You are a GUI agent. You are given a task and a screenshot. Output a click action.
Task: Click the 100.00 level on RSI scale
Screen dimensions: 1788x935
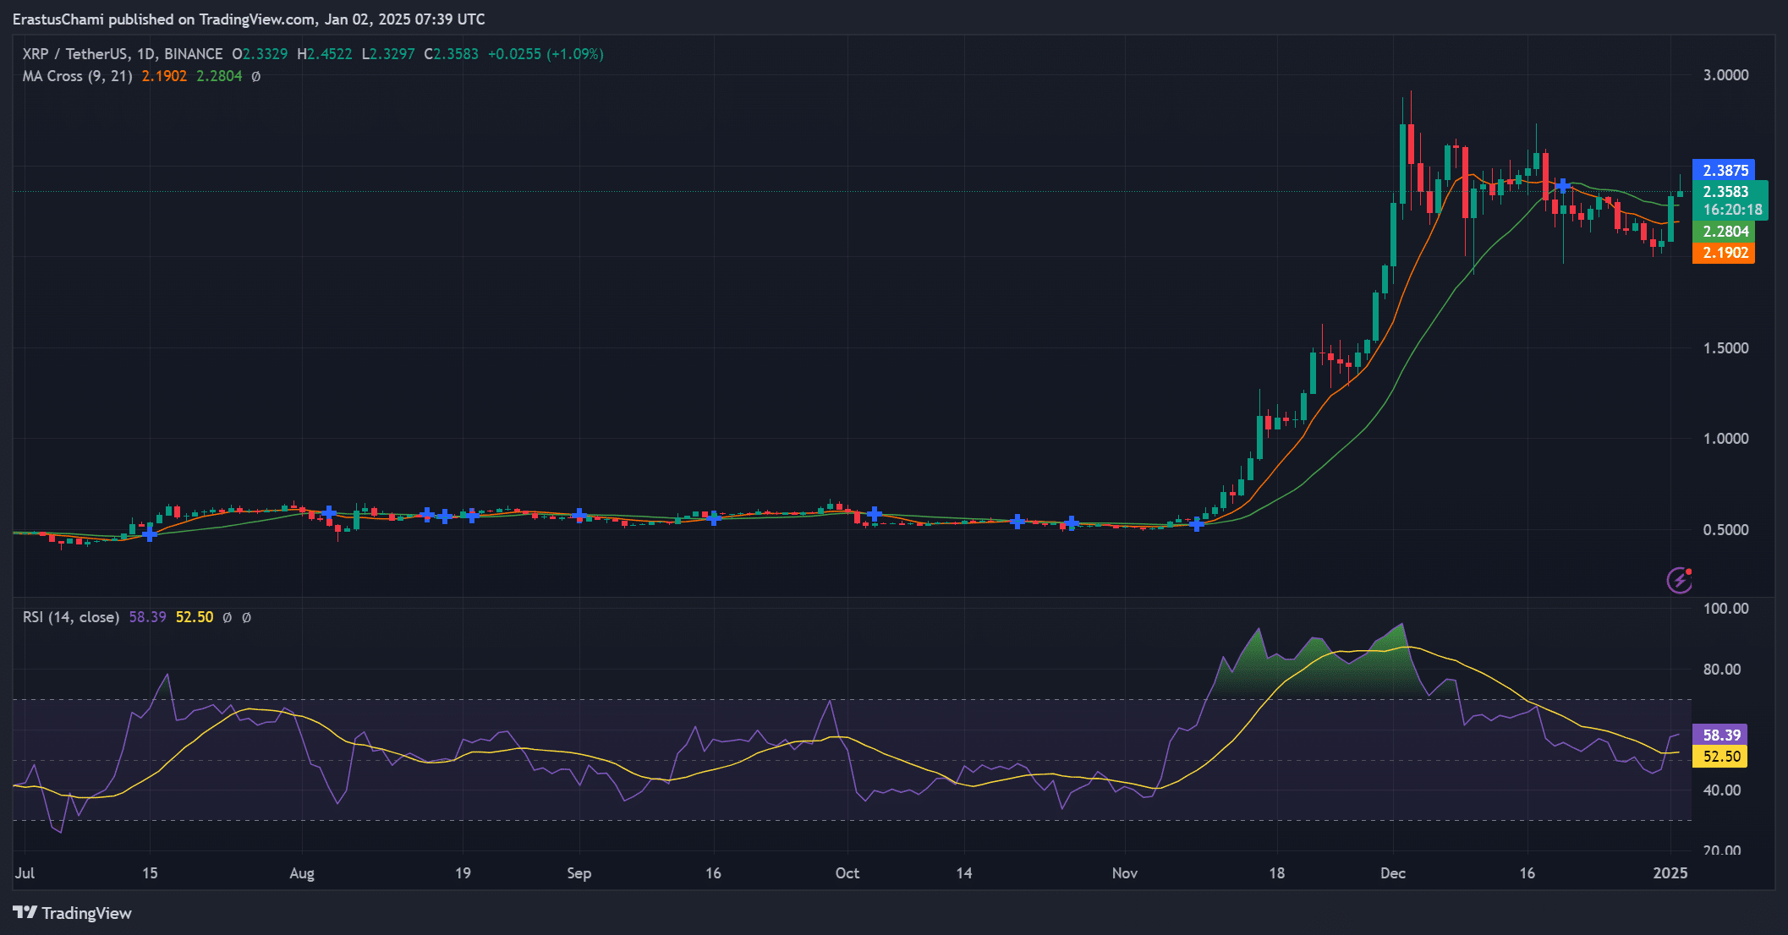1725,609
